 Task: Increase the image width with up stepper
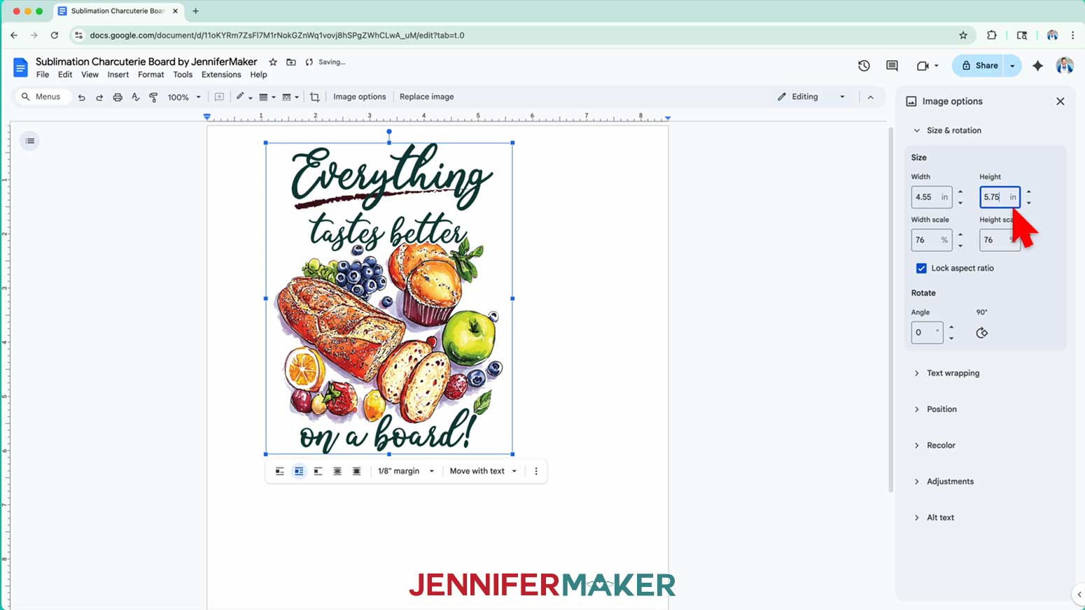click(960, 192)
